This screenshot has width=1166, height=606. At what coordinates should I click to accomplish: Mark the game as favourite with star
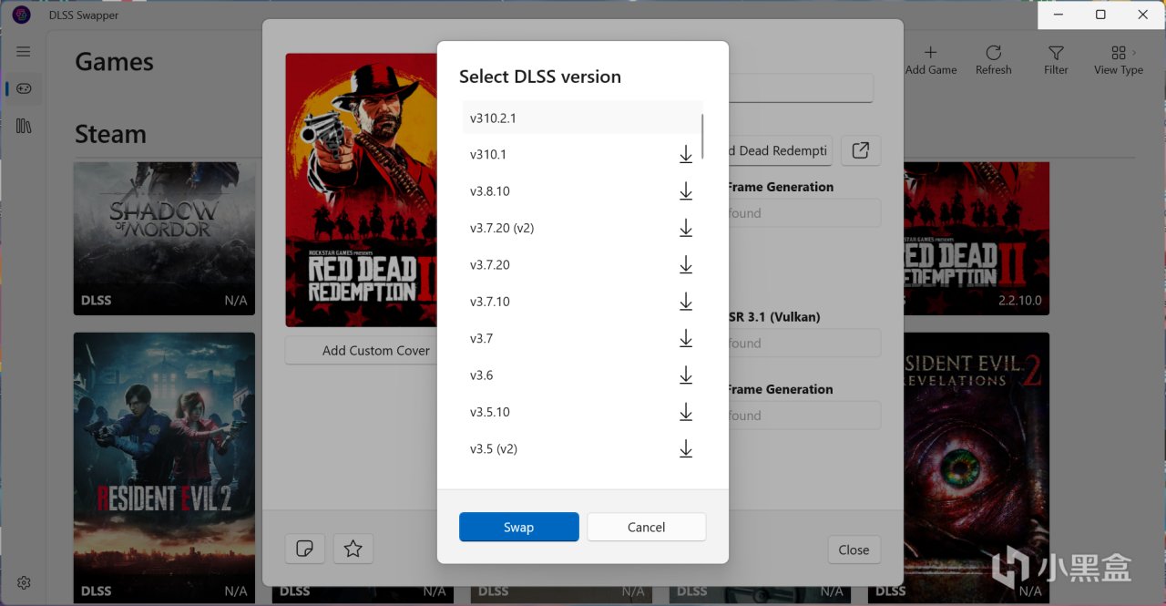353,549
